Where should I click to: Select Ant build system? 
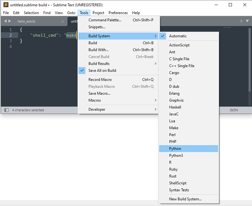coord(189,52)
